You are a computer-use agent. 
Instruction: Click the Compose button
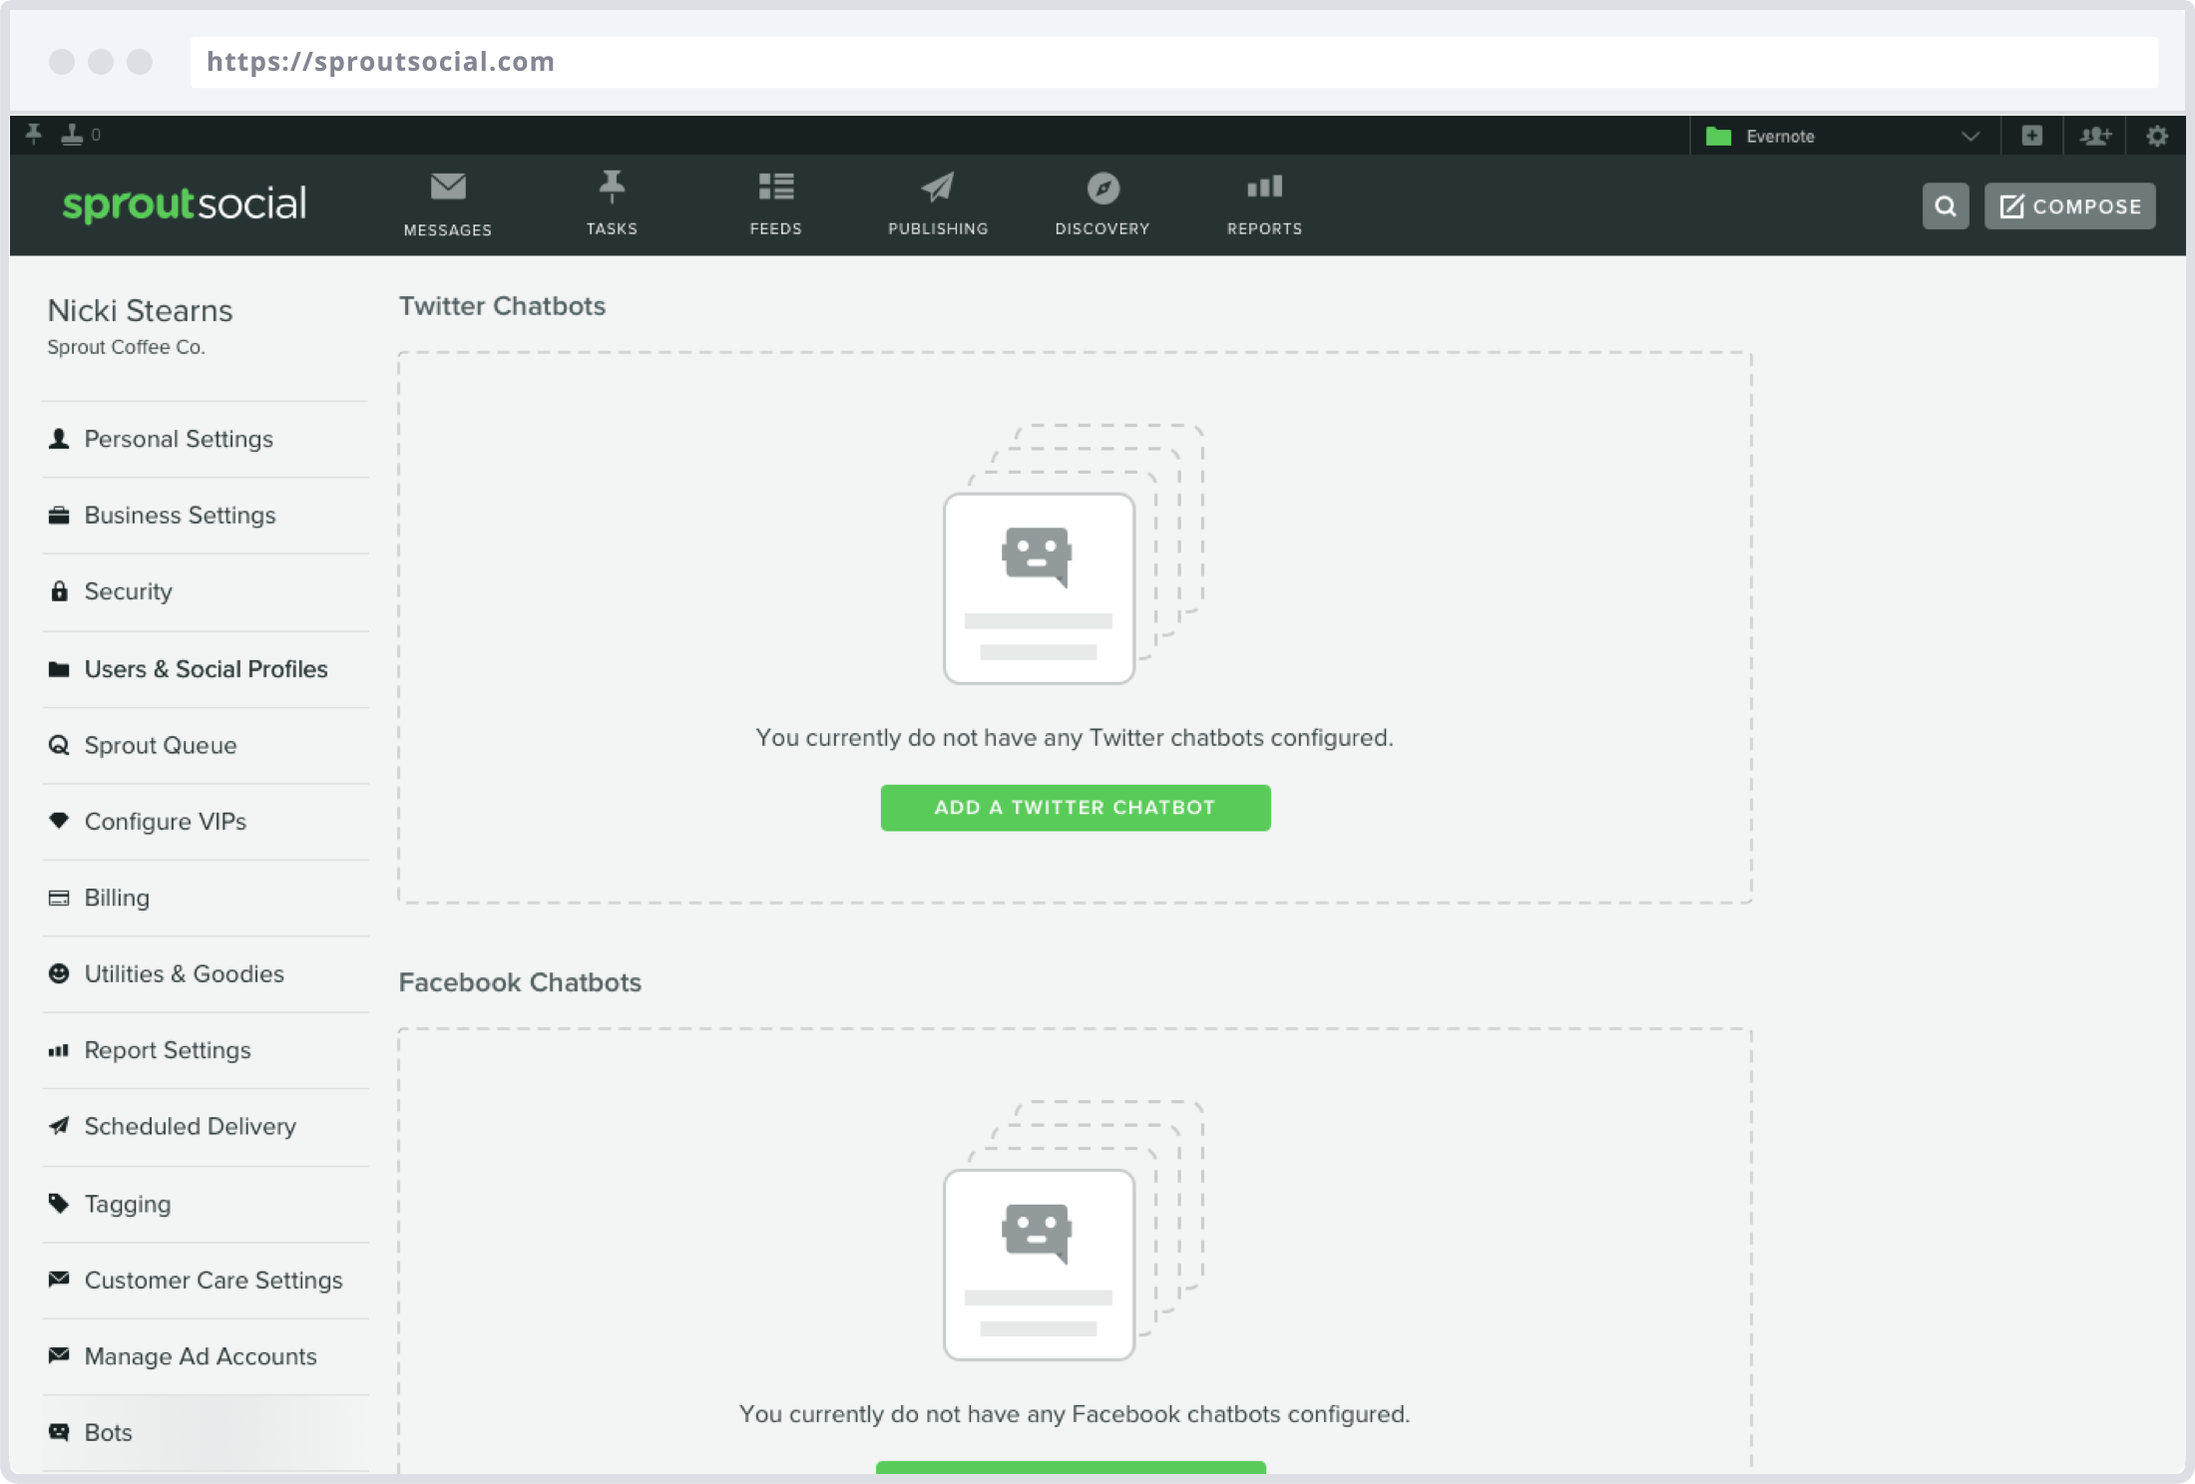(x=2069, y=206)
